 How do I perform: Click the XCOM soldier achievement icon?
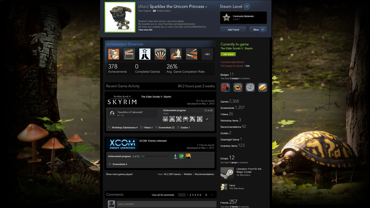pyautogui.click(x=175, y=156)
